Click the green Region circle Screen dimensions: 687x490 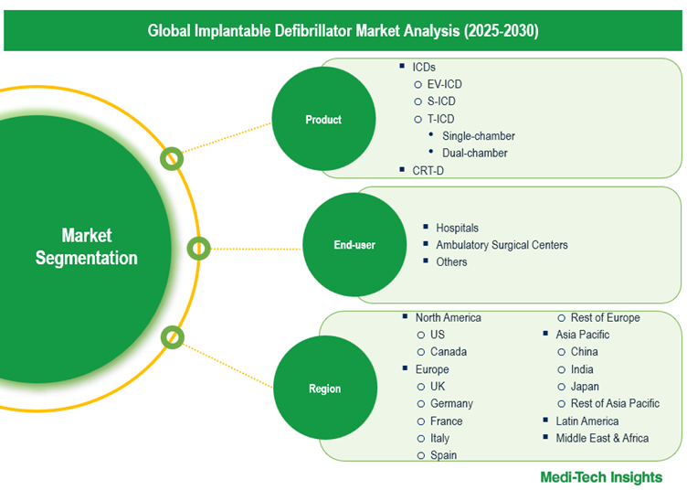point(325,388)
